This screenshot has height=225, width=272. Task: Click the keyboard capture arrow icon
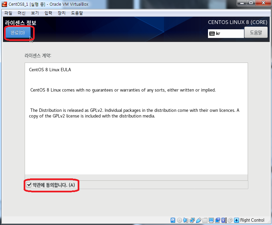[236, 220]
